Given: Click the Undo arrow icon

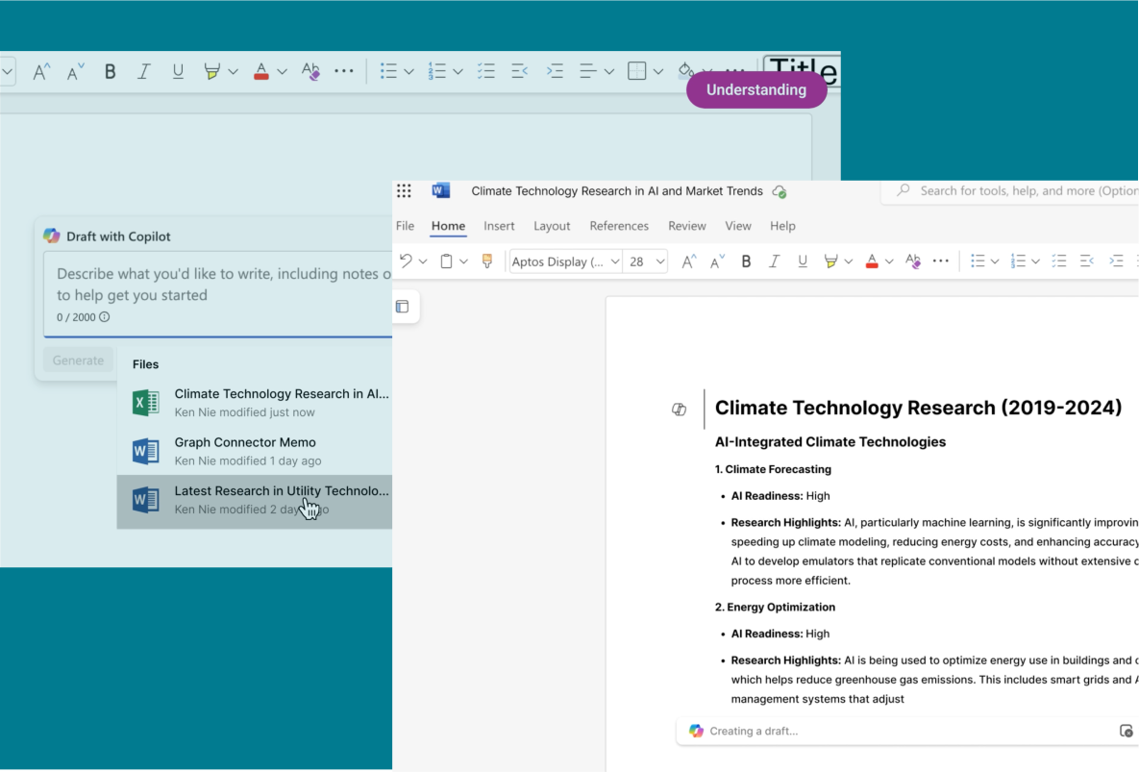Looking at the screenshot, I should pyautogui.click(x=406, y=261).
